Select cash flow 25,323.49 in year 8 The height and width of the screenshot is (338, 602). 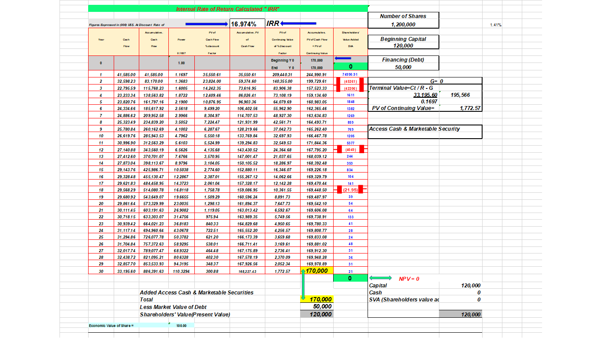click(x=126, y=122)
